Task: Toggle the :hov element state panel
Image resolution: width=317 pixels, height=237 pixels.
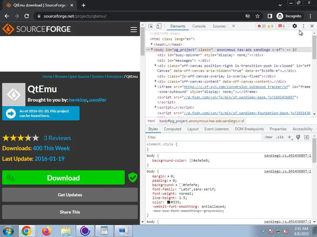Action: pyautogui.click(x=268, y=137)
